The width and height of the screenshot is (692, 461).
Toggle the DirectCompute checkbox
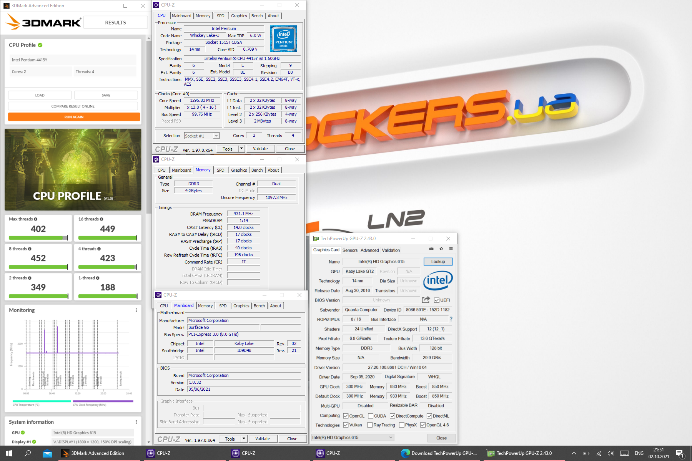392,416
